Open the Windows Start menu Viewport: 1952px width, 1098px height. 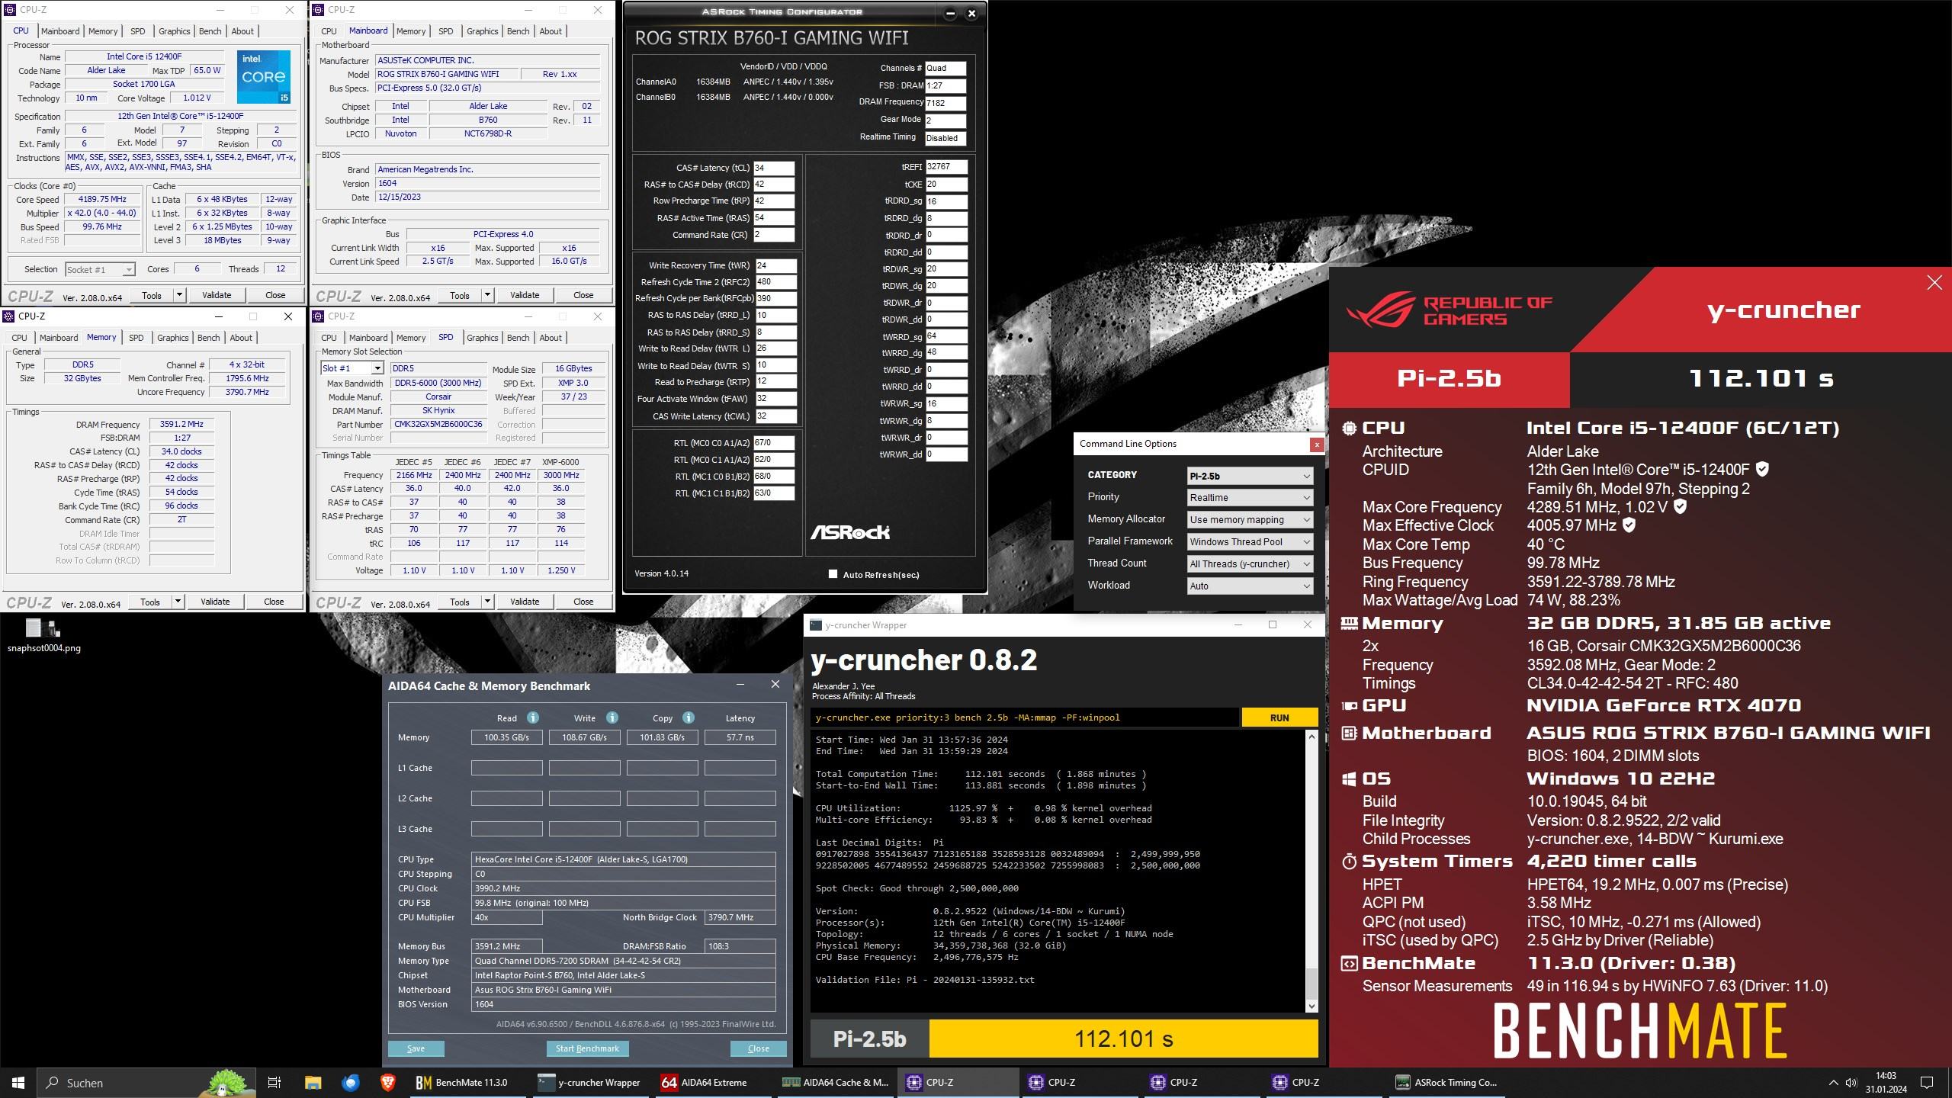coord(18,1082)
